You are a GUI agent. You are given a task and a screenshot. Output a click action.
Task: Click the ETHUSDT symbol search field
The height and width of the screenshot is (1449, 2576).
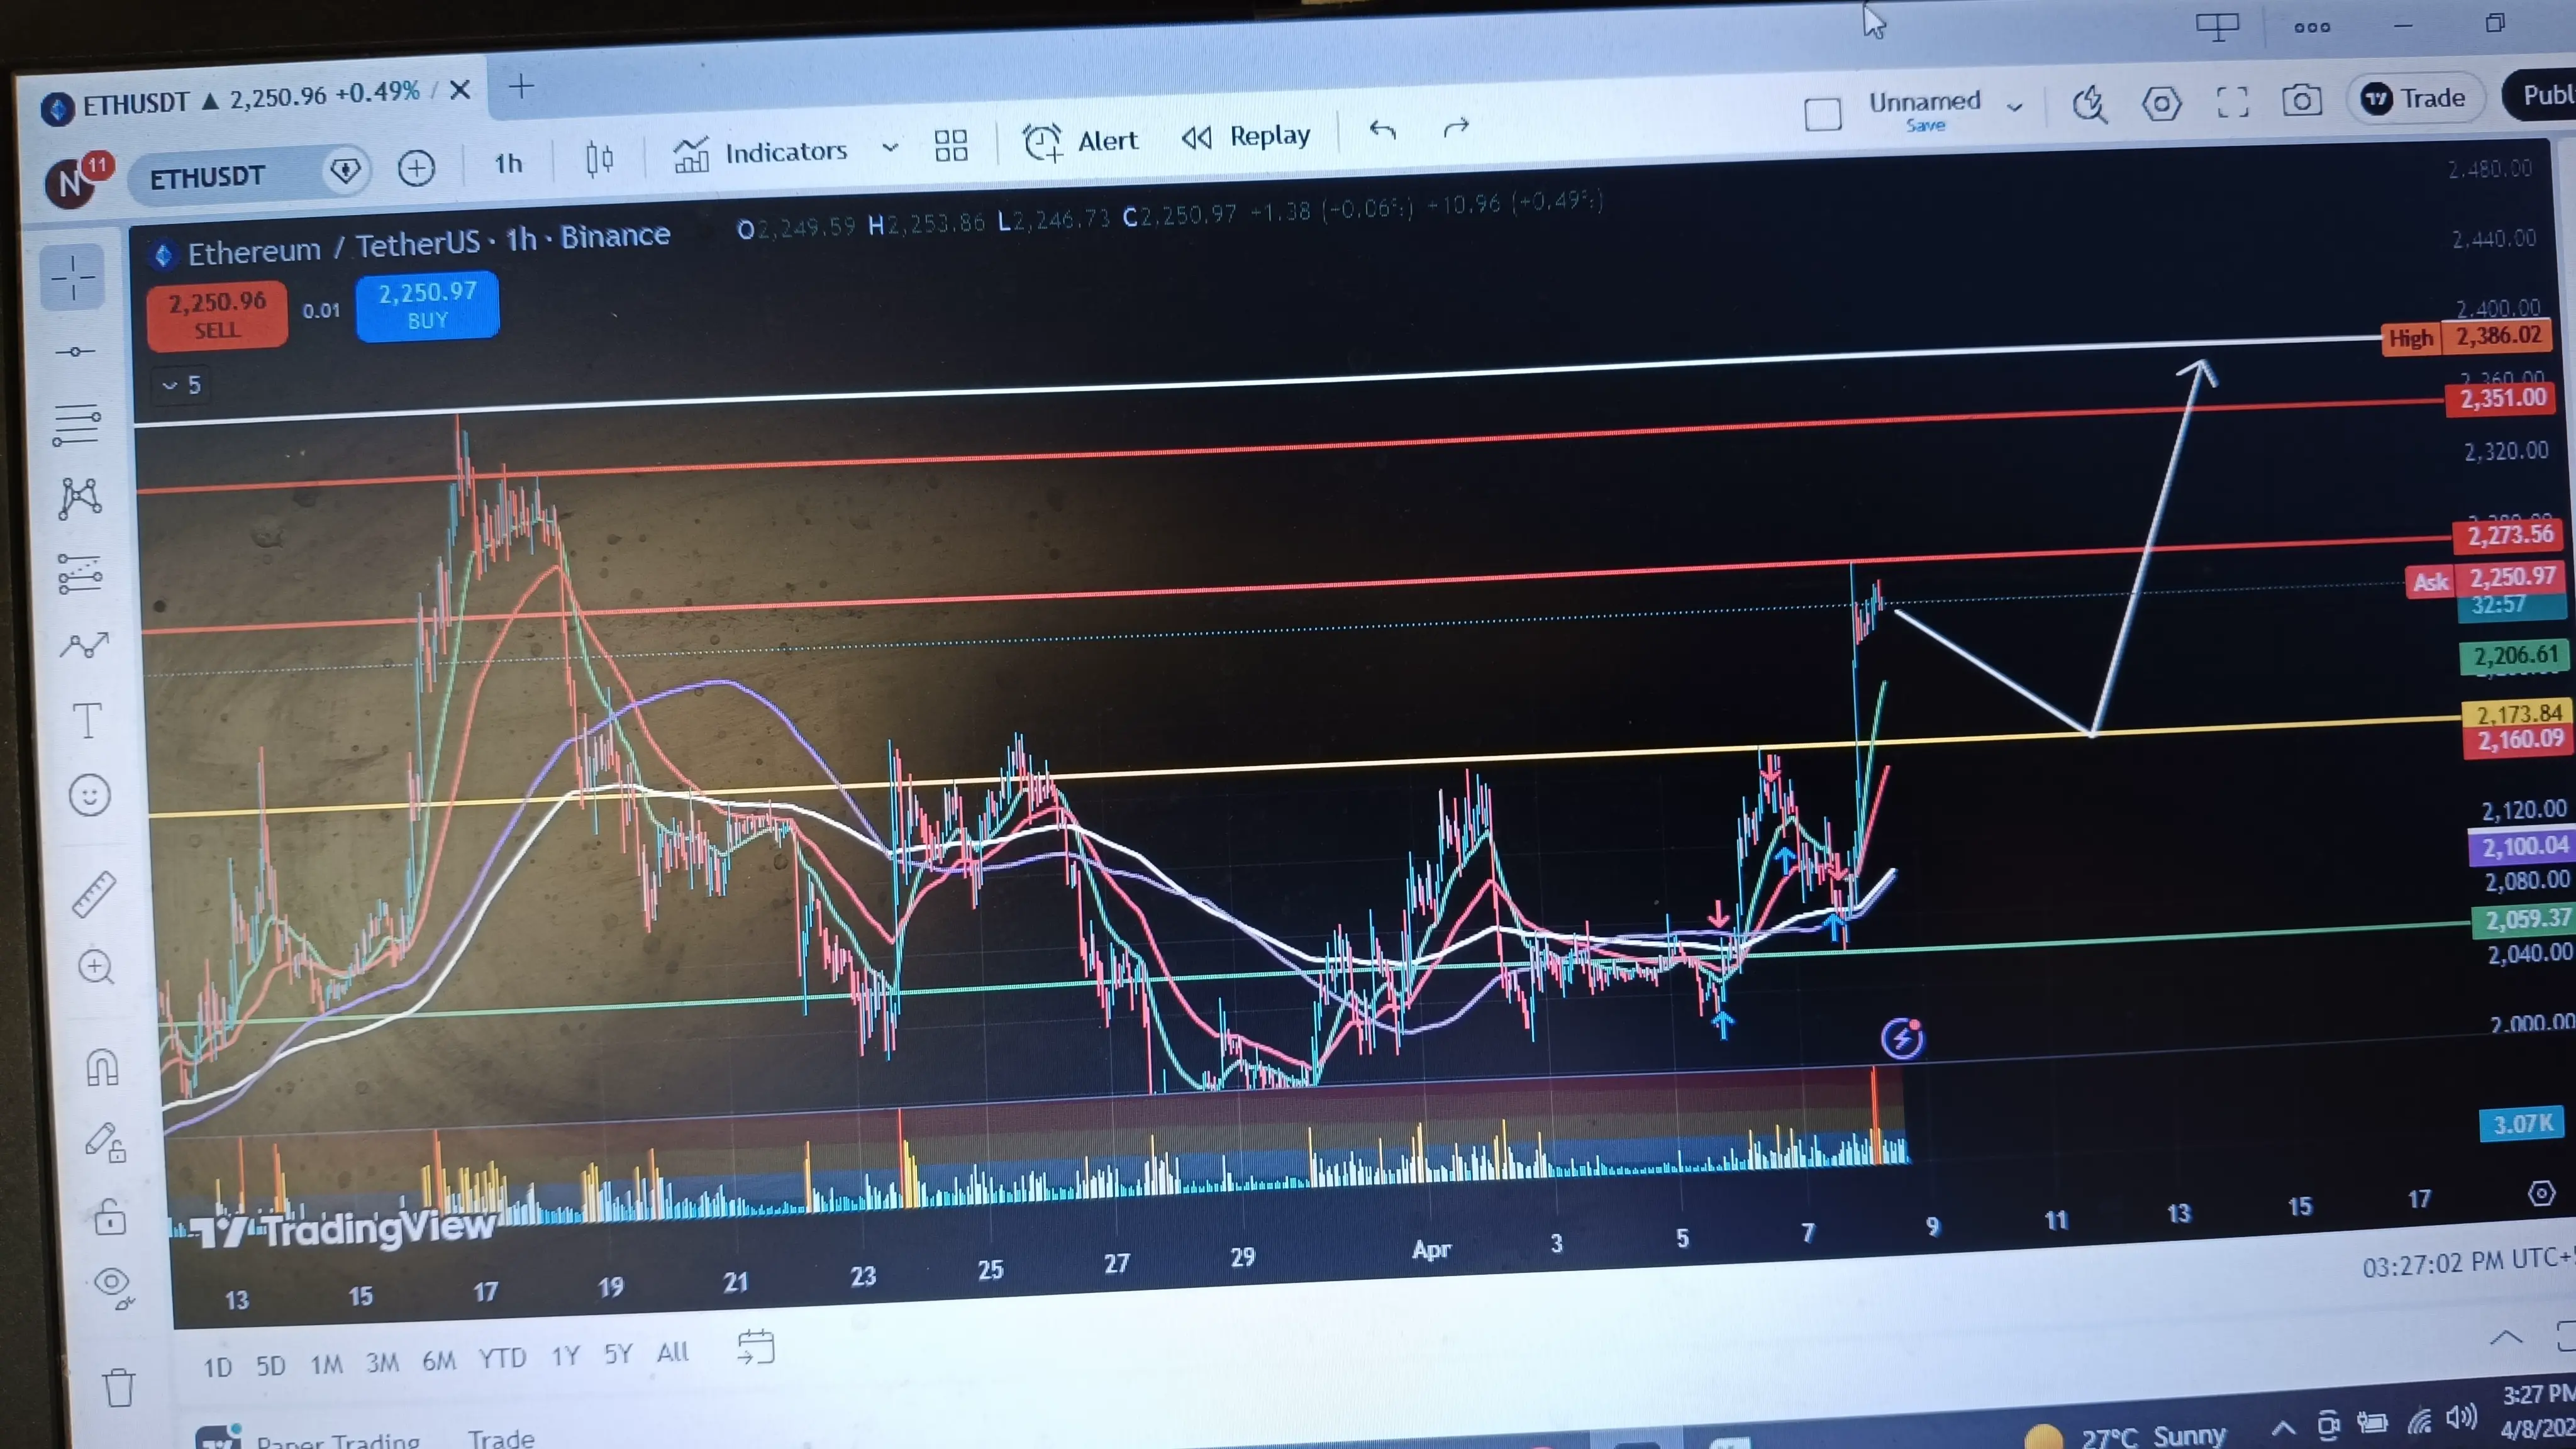(207, 177)
